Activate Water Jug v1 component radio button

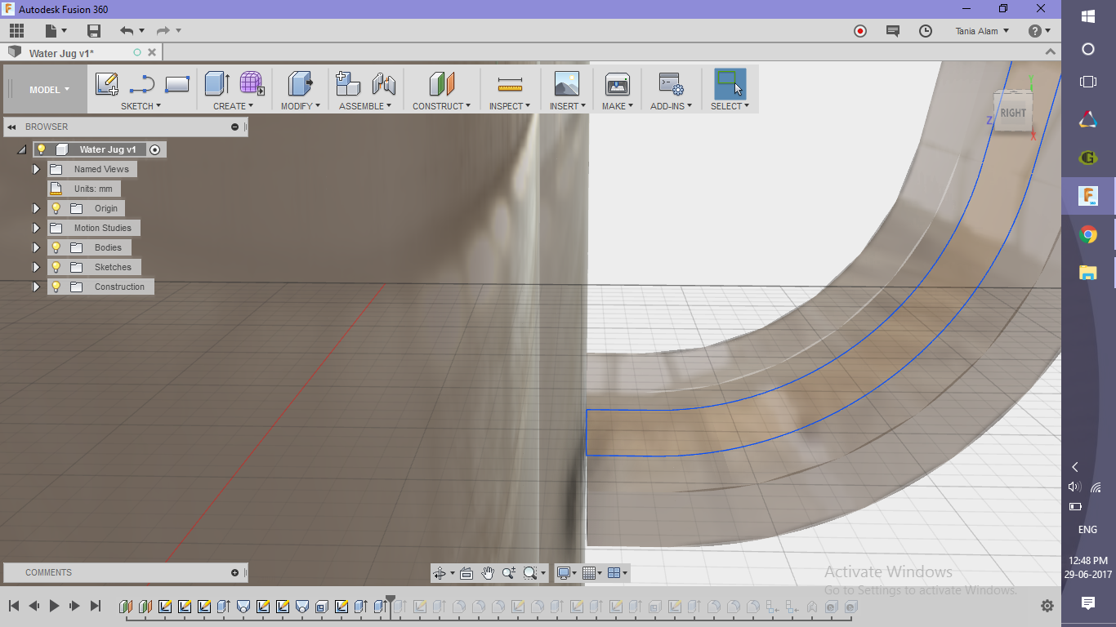pyautogui.click(x=154, y=149)
